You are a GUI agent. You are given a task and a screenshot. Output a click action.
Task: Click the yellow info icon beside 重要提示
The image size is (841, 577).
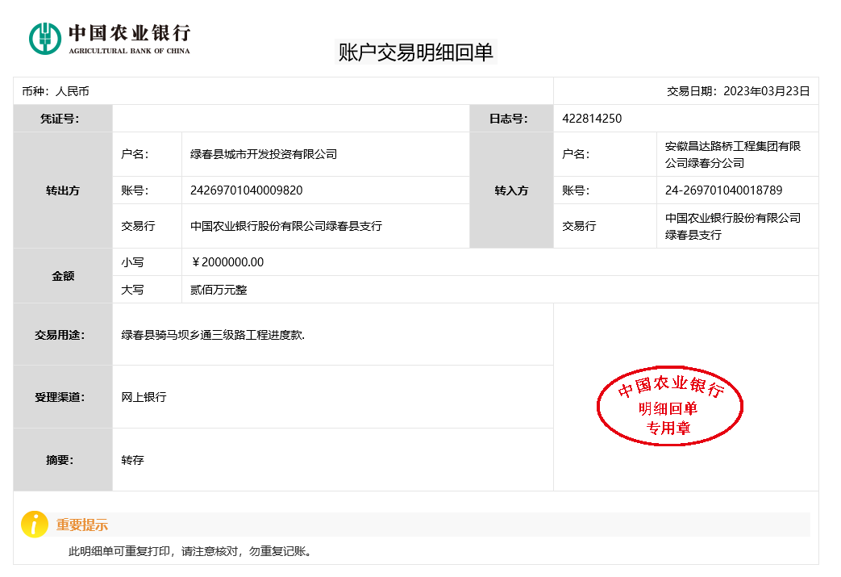34,525
